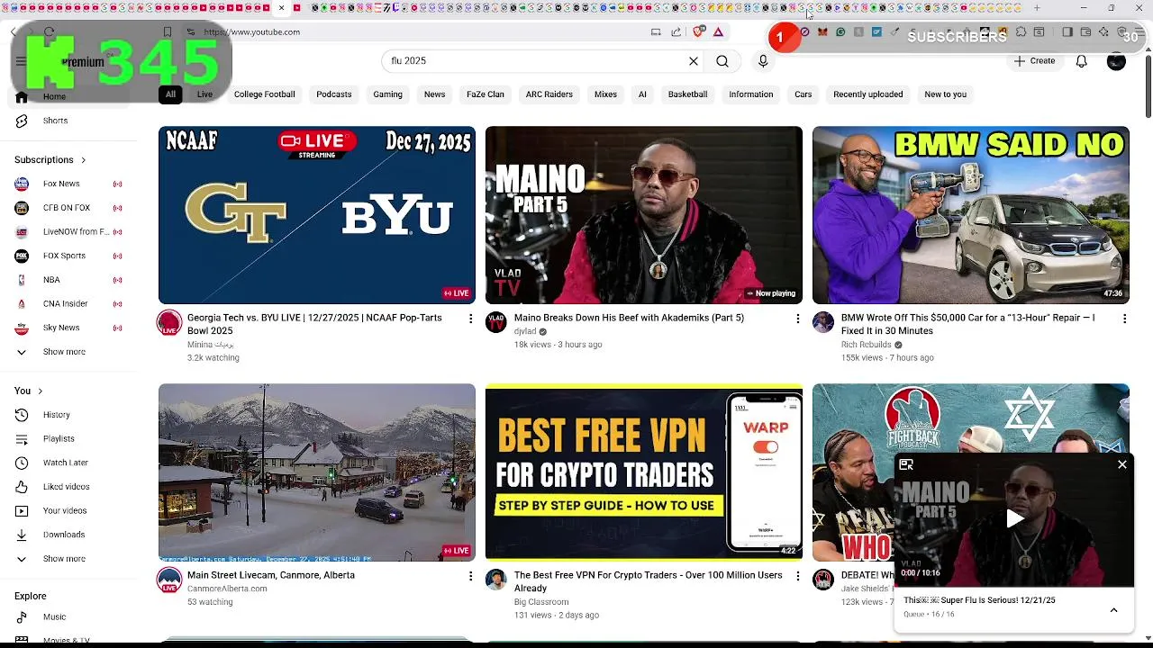This screenshot has height=648, width=1153.
Task: Open Brave Shields icon in address bar
Action: click(x=698, y=31)
